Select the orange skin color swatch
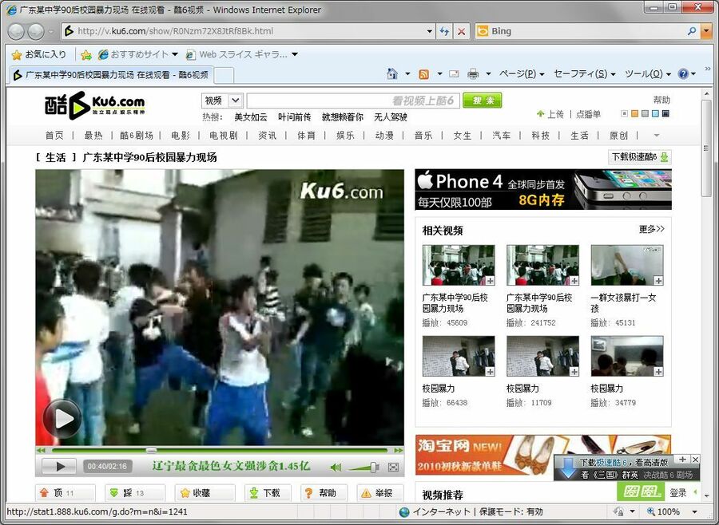This screenshot has height=525, width=719. (635, 114)
